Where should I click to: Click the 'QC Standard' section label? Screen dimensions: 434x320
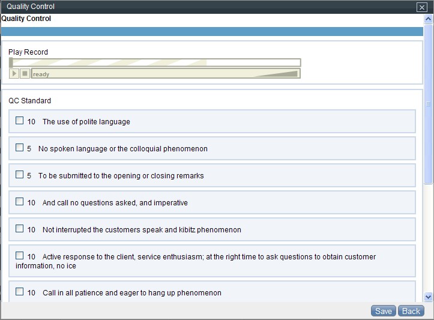point(29,101)
